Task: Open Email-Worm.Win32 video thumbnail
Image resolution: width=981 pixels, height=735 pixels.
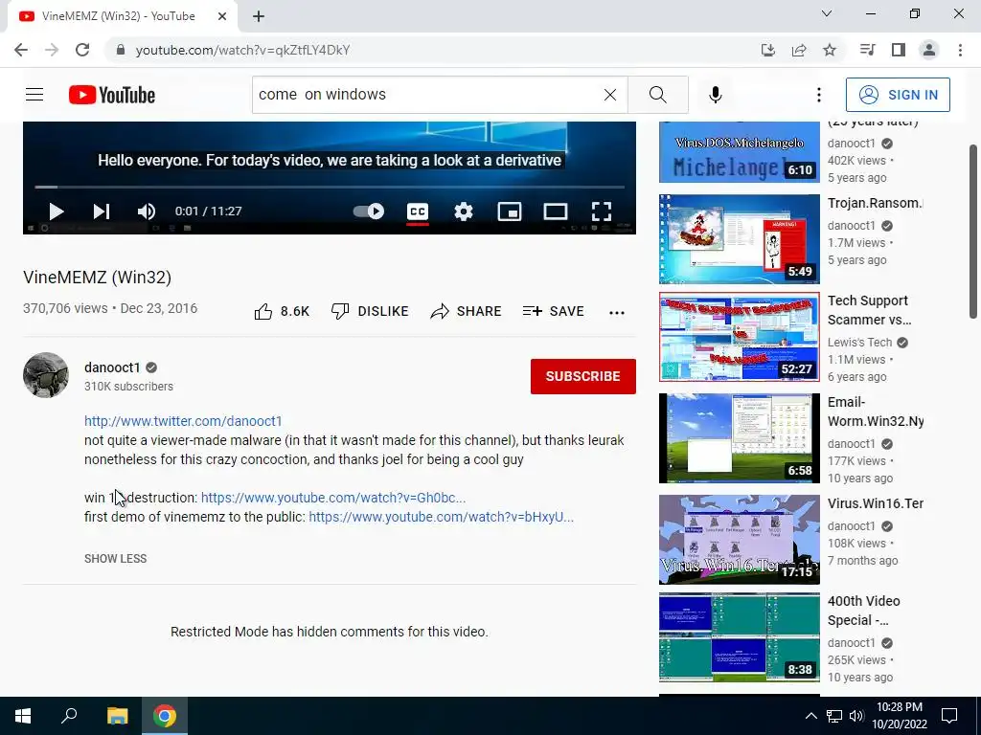Action: (740, 438)
